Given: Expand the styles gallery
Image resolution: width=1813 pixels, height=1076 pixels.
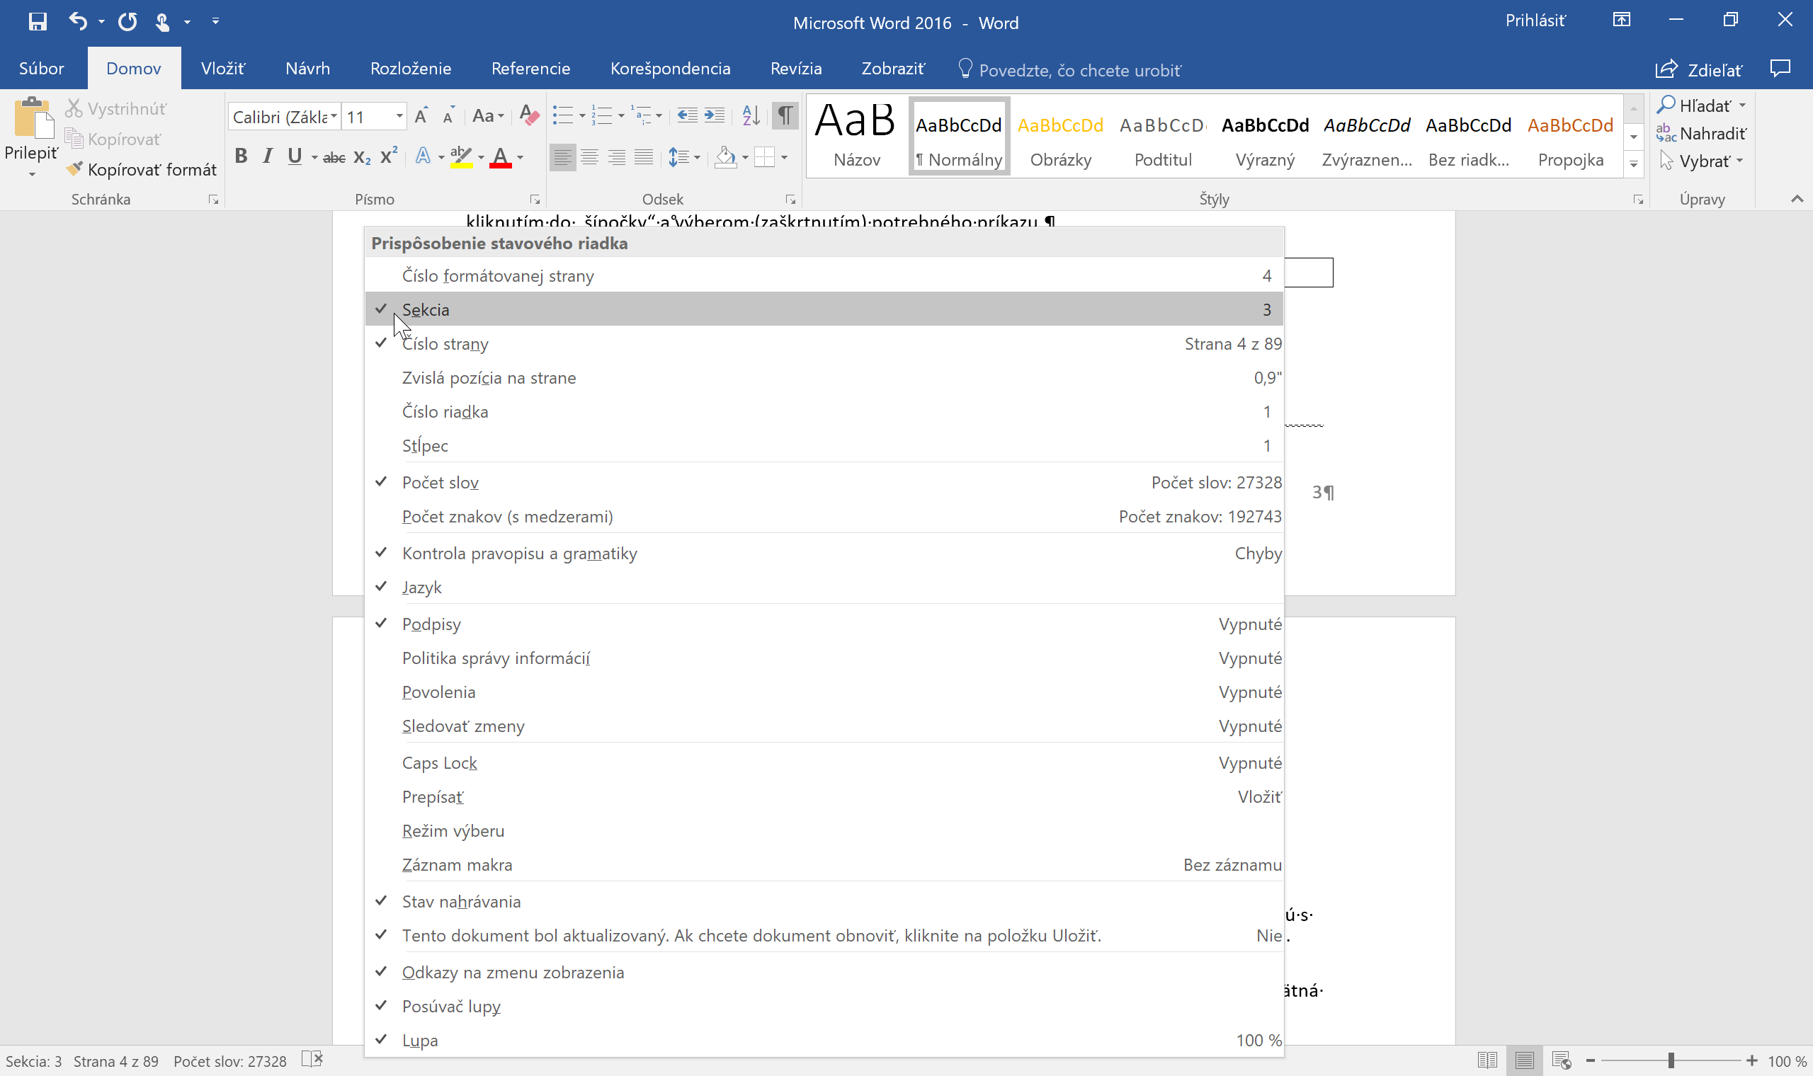Looking at the screenshot, I should [x=1633, y=164].
